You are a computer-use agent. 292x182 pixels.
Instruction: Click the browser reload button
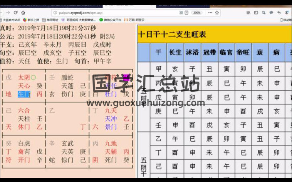(15, 12)
